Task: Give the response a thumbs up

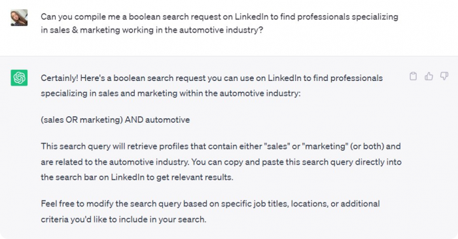Action: 429,76
